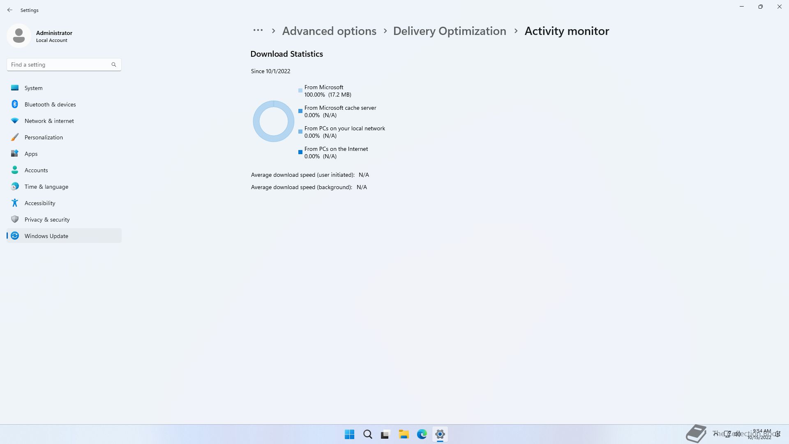
Task: Go to Network & internet settings
Action: coord(49,121)
